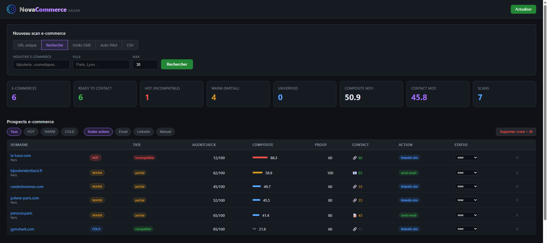Screen dimensions: 547x243
Task: Click the Composite Moy. 50.9 stat card
Action: (371, 94)
